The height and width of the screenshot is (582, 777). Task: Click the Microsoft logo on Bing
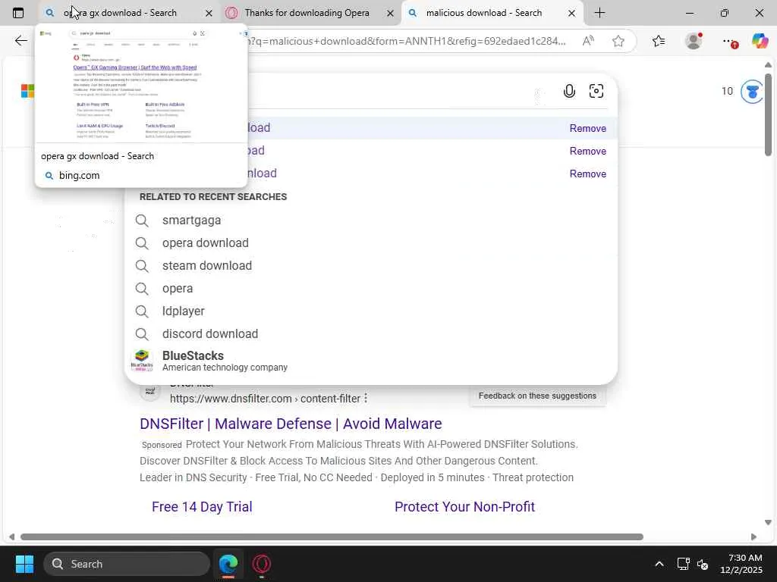27,91
